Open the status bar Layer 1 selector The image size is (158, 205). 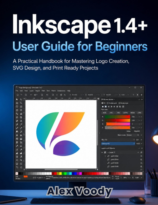click(x=41, y=178)
